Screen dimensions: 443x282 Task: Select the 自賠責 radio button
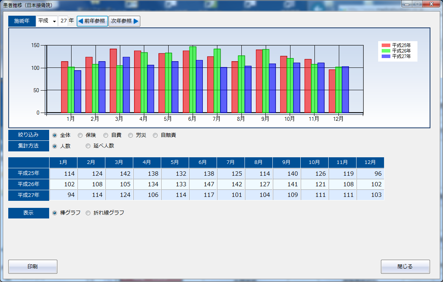click(x=155, y=135)
